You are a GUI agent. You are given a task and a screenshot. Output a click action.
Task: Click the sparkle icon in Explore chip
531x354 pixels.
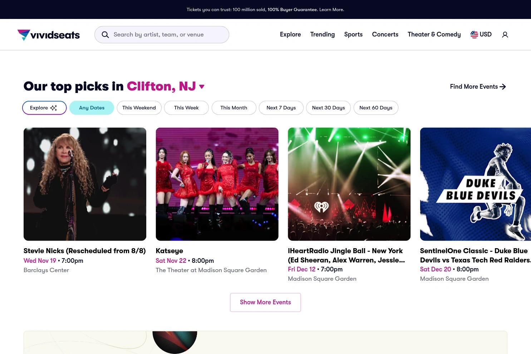[54, 108]
